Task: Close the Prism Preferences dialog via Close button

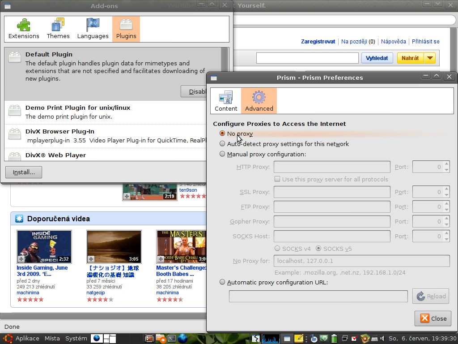Action: [433, 318]
